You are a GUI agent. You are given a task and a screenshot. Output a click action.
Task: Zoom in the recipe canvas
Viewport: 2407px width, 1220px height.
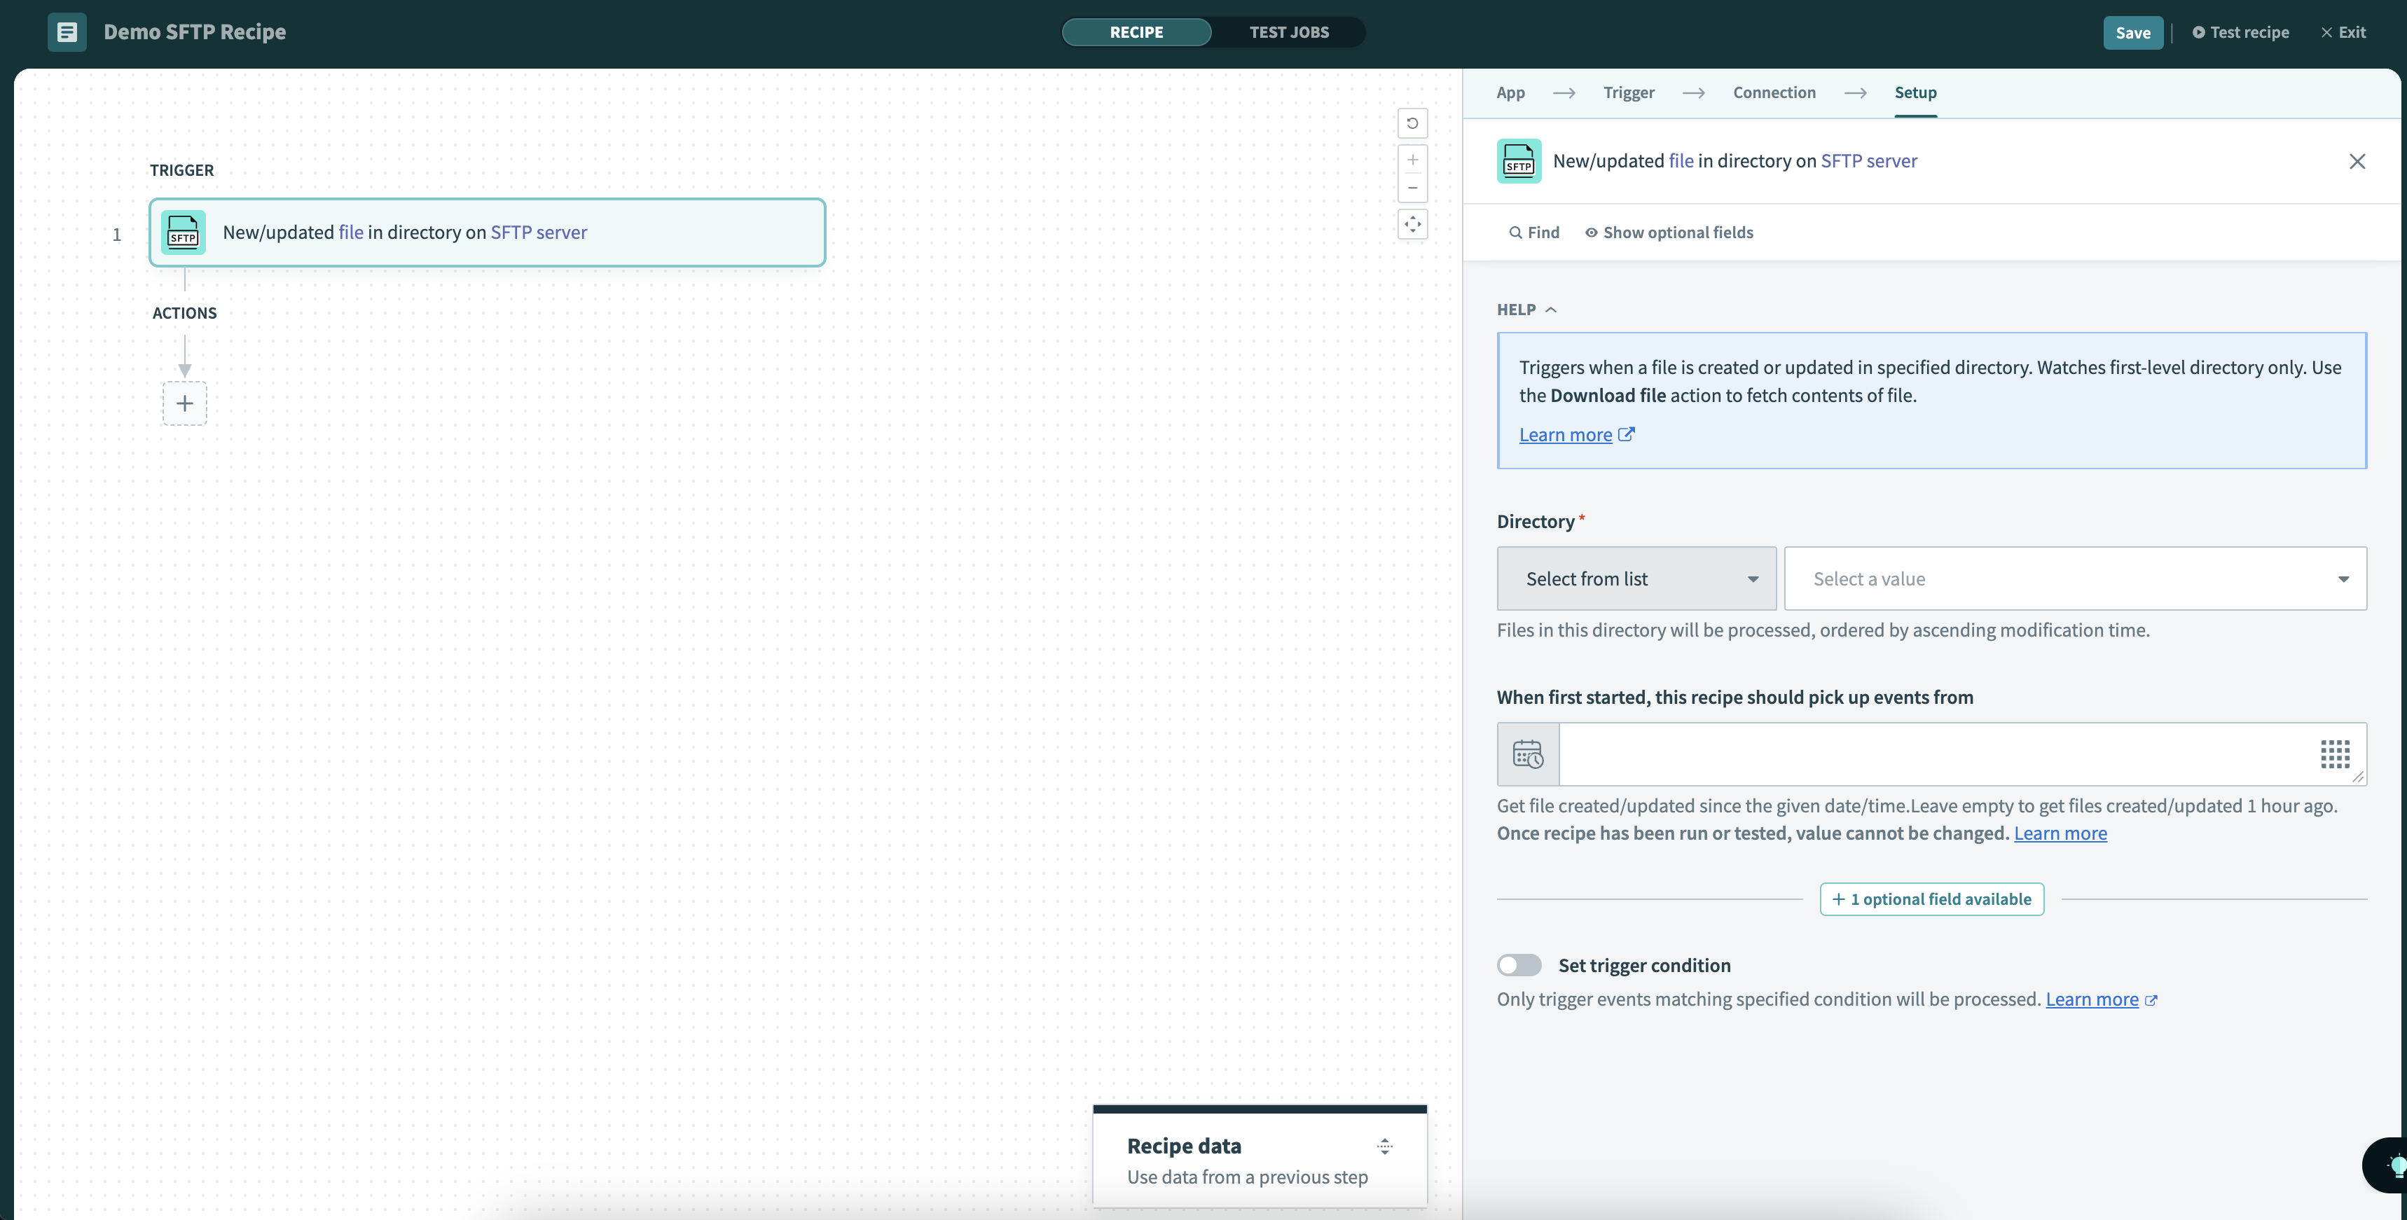tap(1412, 160)
